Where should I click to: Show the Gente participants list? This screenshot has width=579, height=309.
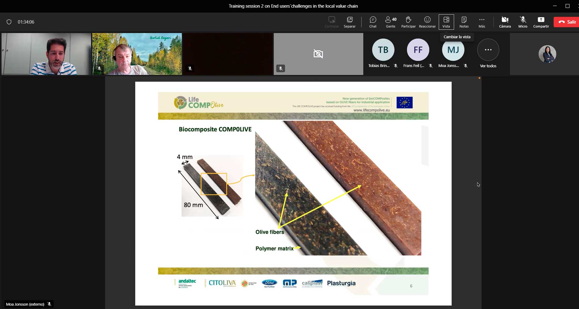(x=390, y=22)
